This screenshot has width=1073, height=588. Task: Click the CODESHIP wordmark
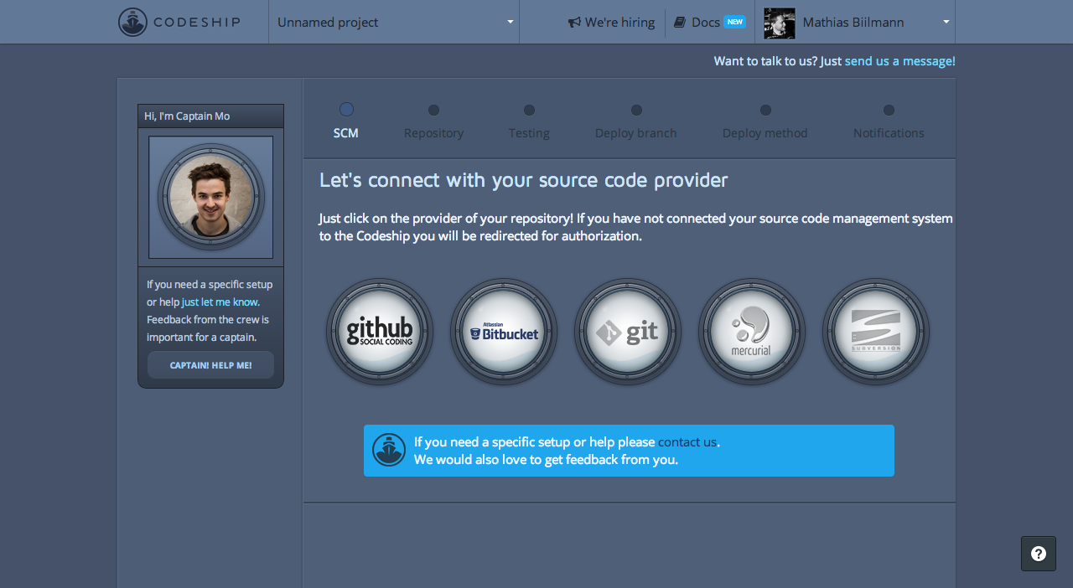(x=197, y=22)
